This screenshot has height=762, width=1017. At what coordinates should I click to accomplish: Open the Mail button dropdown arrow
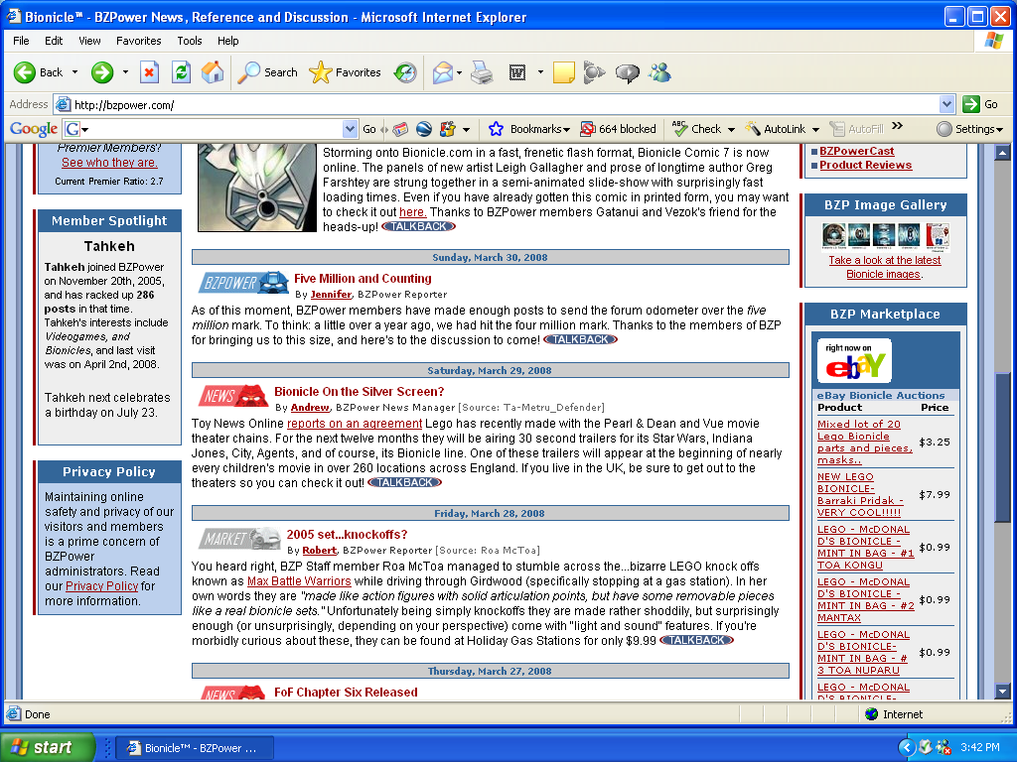pos(459,72)
